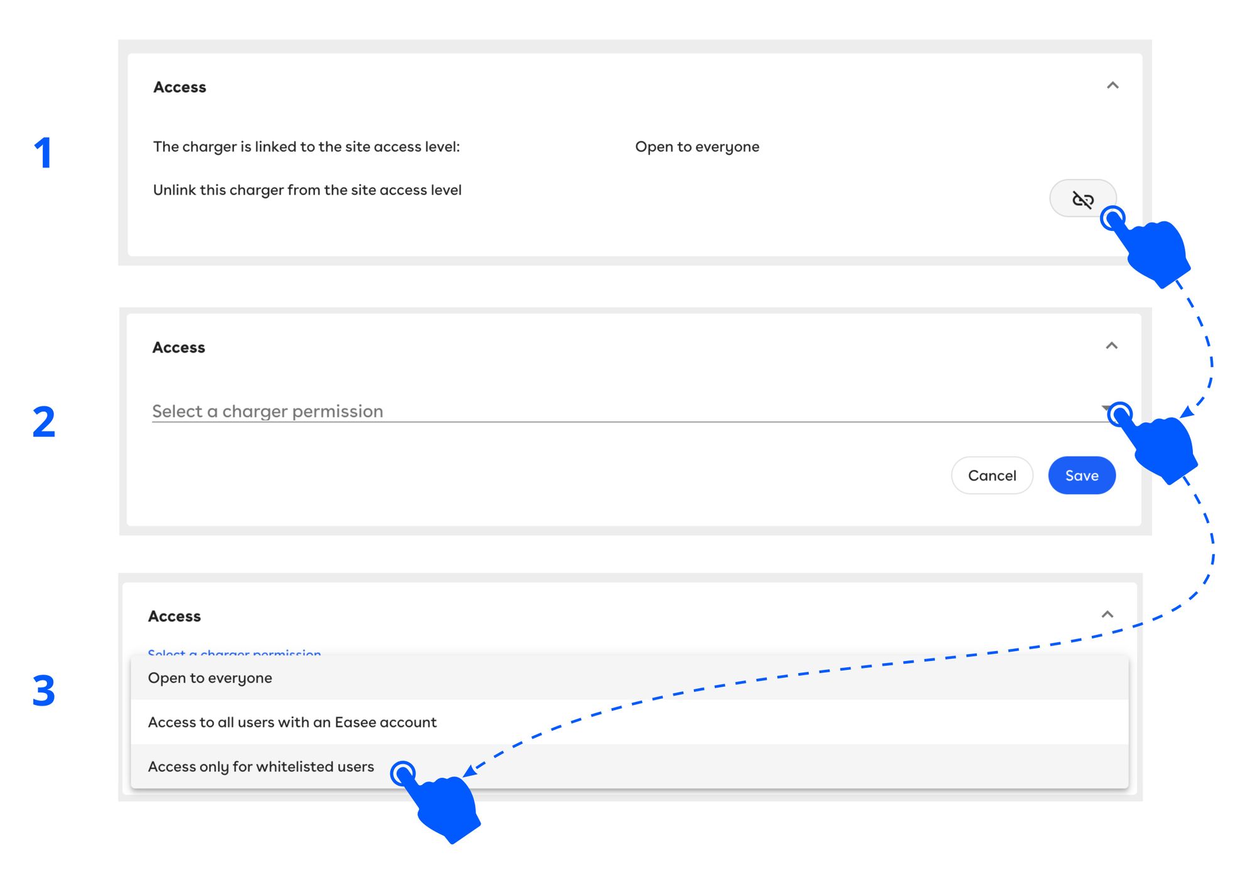1255x875 pixels.
Task: Collapse the third Access panel chevron
Action: tap(1108, 614)
